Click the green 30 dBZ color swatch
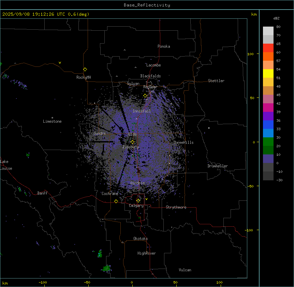Screen dimensions: 294x287 tap(268, 142)
